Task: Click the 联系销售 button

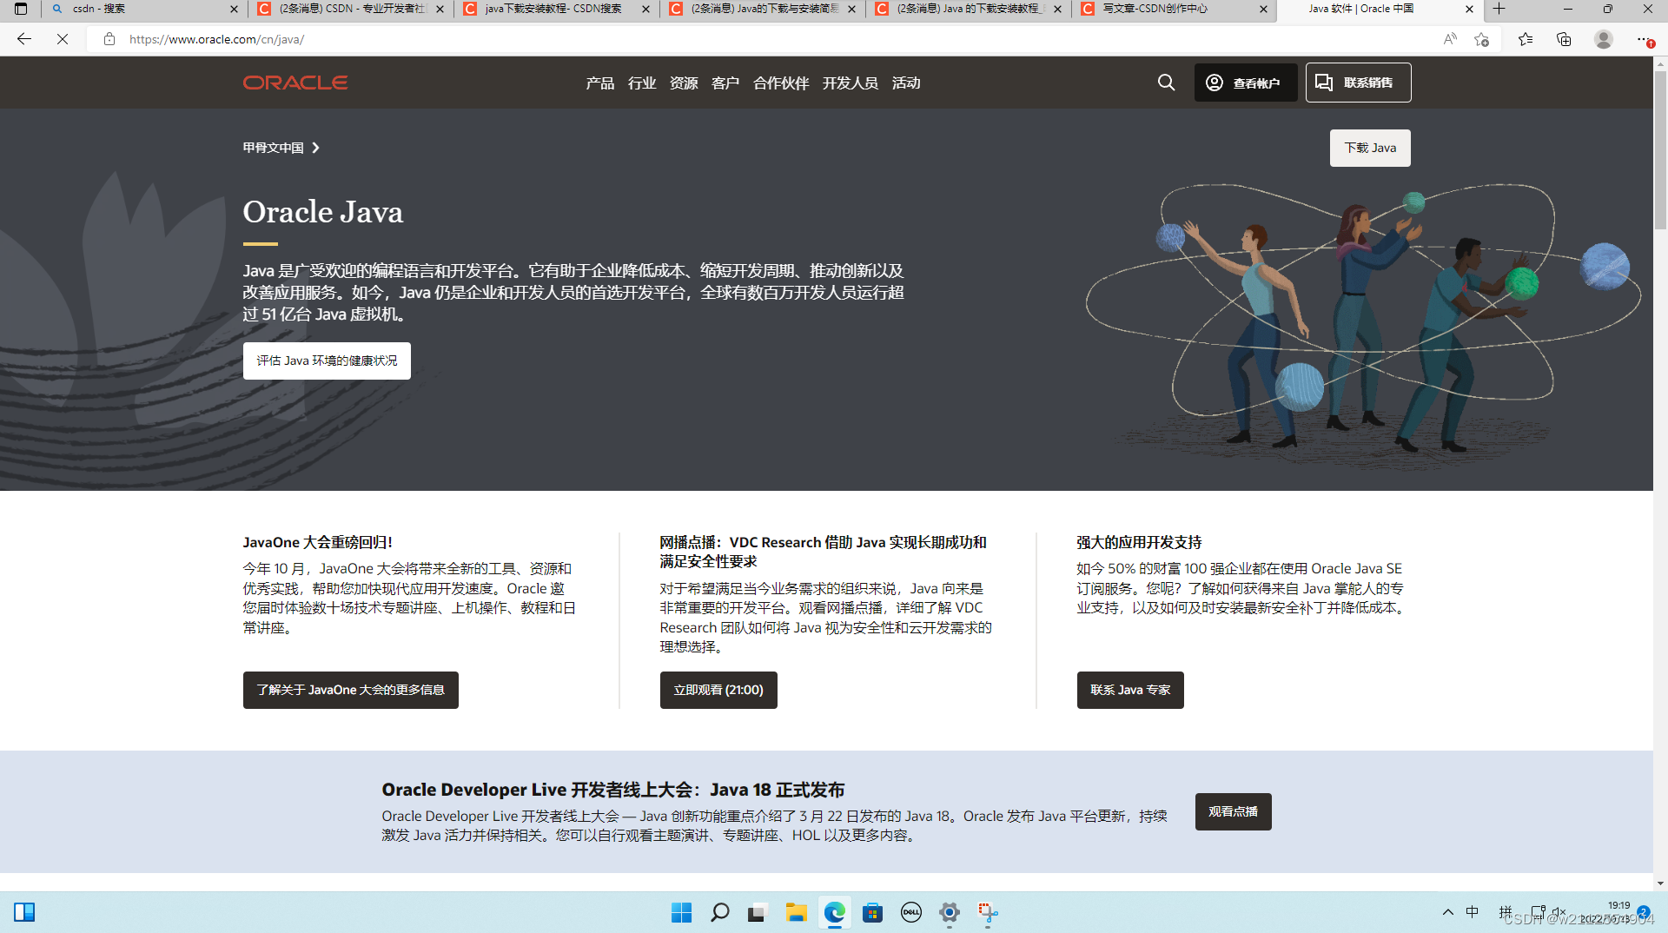Action: coord(1358,83)
